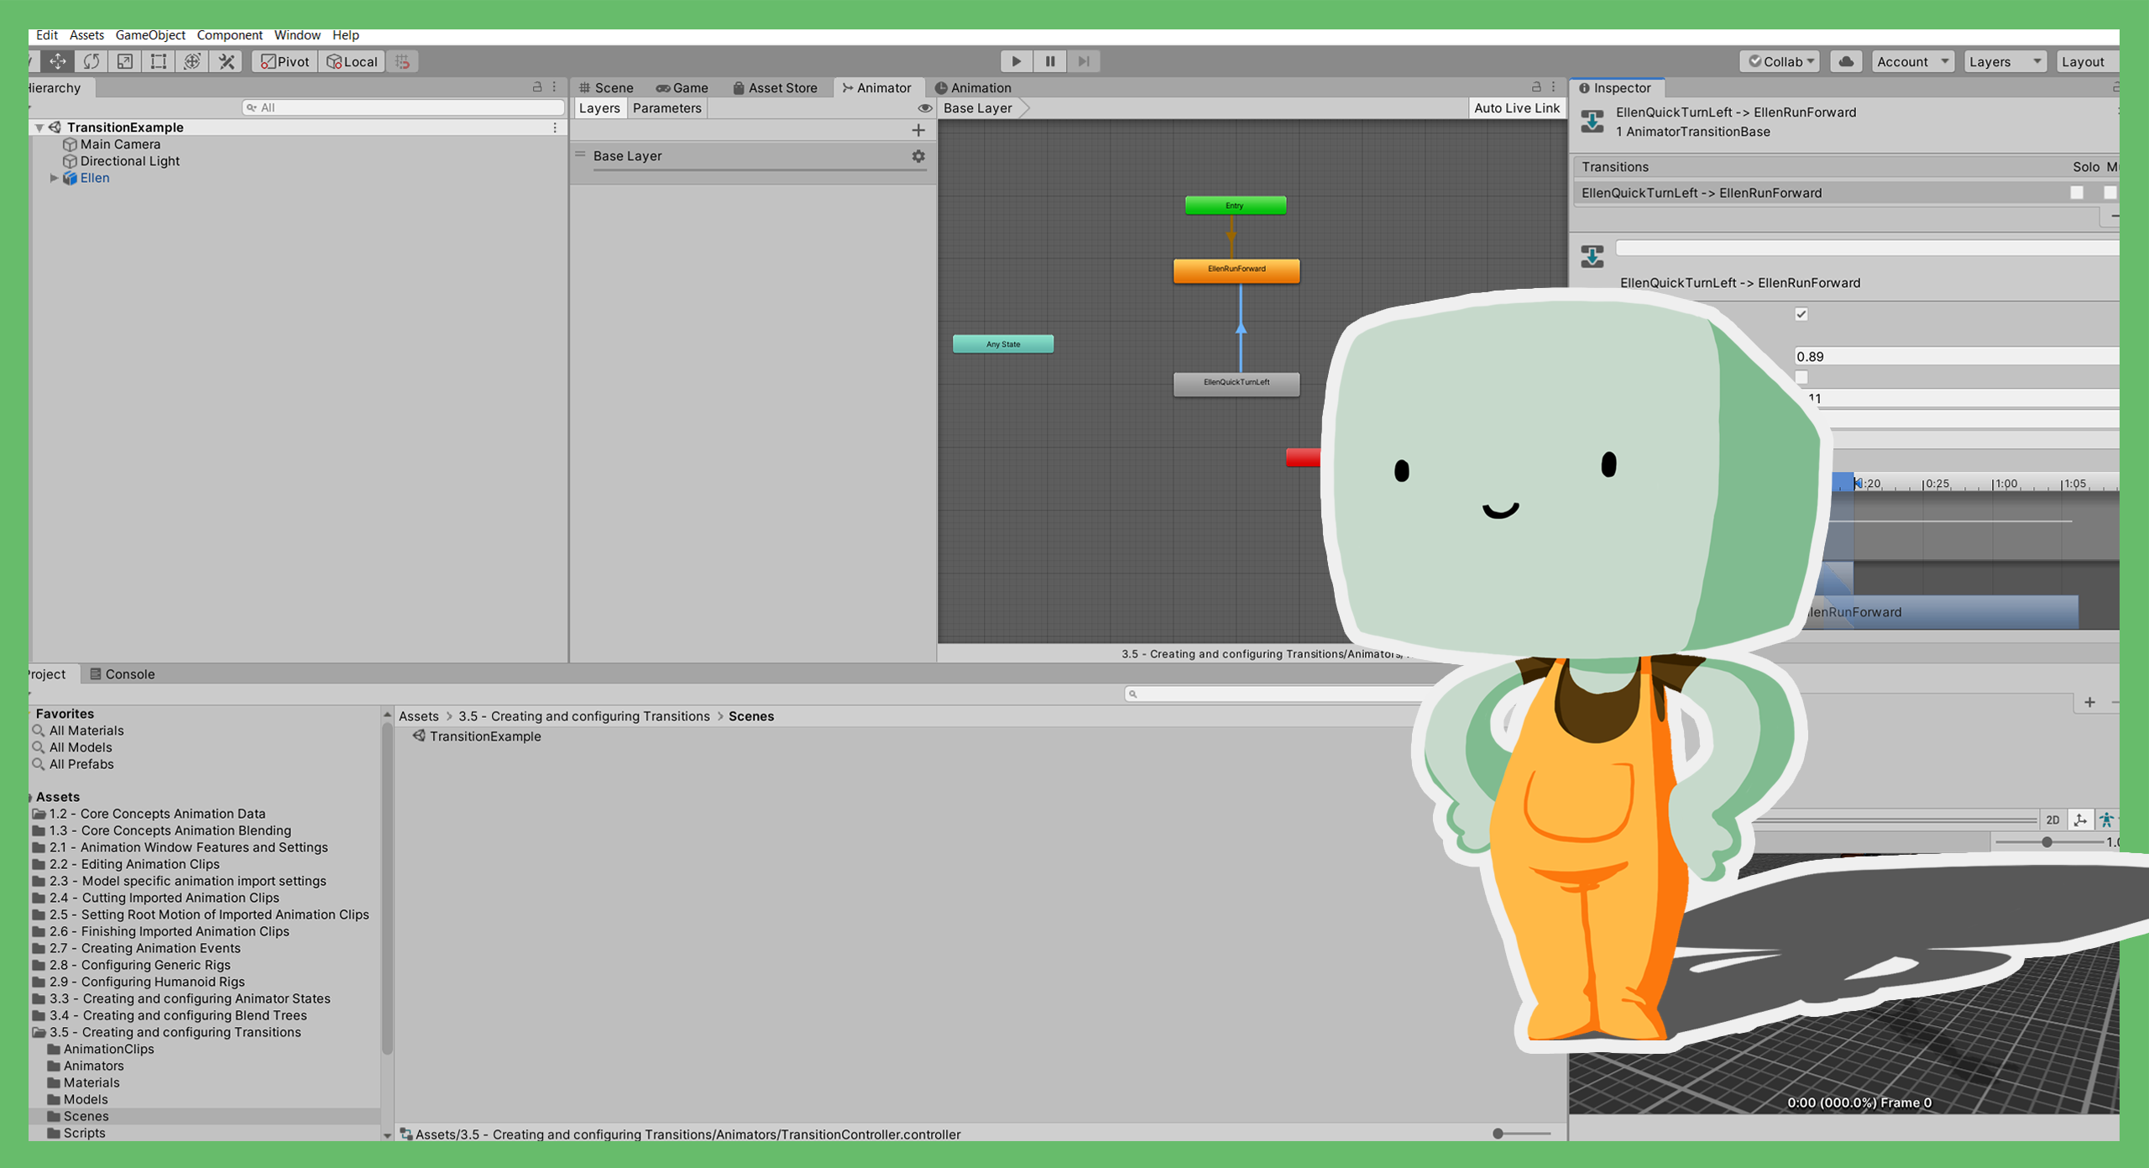Viewport: 2149px width, 1168px height.
Task: Toggle the Solo checkbox for EllenQuickTurnLeft transition
Action: click(2078, 192)
